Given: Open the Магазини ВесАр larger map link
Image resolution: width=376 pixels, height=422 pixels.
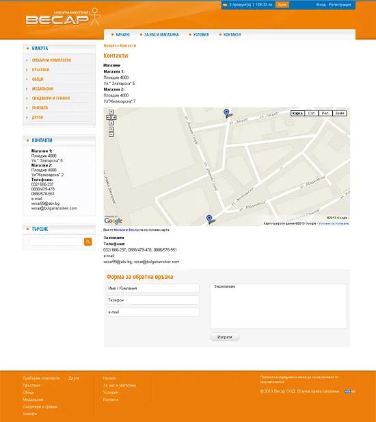Looking at the screenshot, I should [126, 230].
